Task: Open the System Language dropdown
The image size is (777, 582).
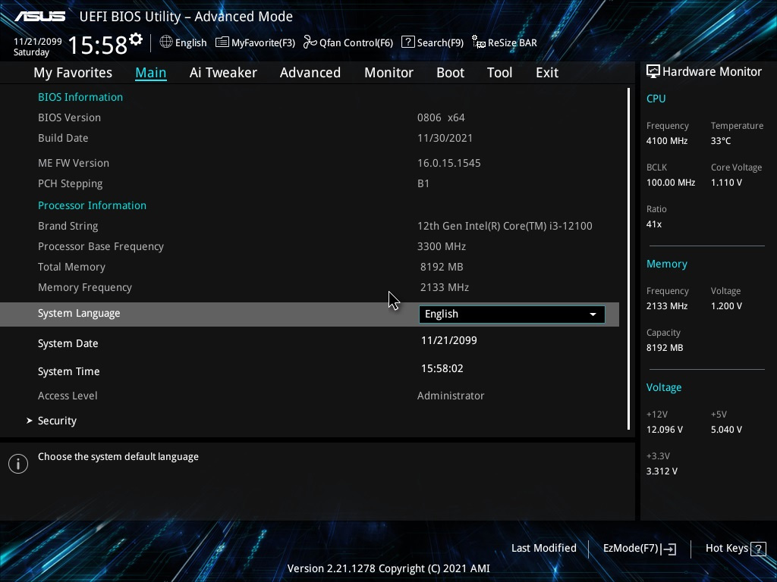Action: tap(512, 314)
